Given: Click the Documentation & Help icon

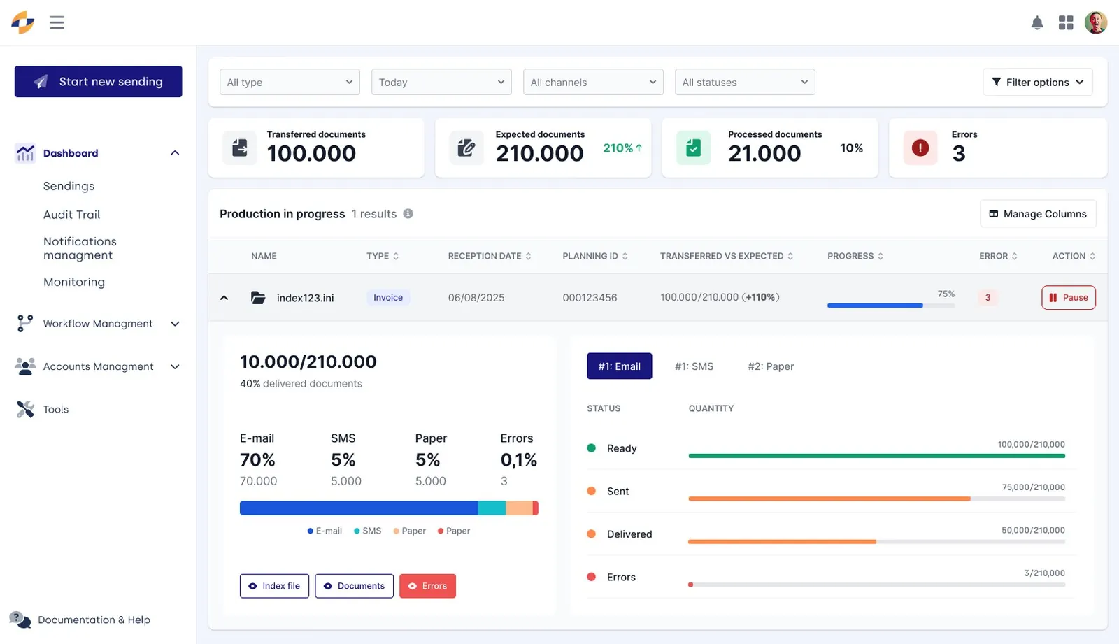Looking at the screenshot, I should (x=20, y=620).
